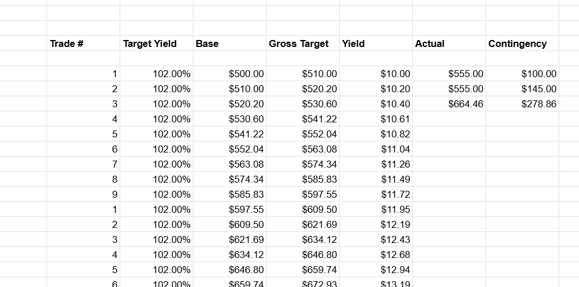Image resolution: width=579 pixels, height=287 pixels.
Task: Click Yield cell showing $10.61
Action: click(376, 119)
